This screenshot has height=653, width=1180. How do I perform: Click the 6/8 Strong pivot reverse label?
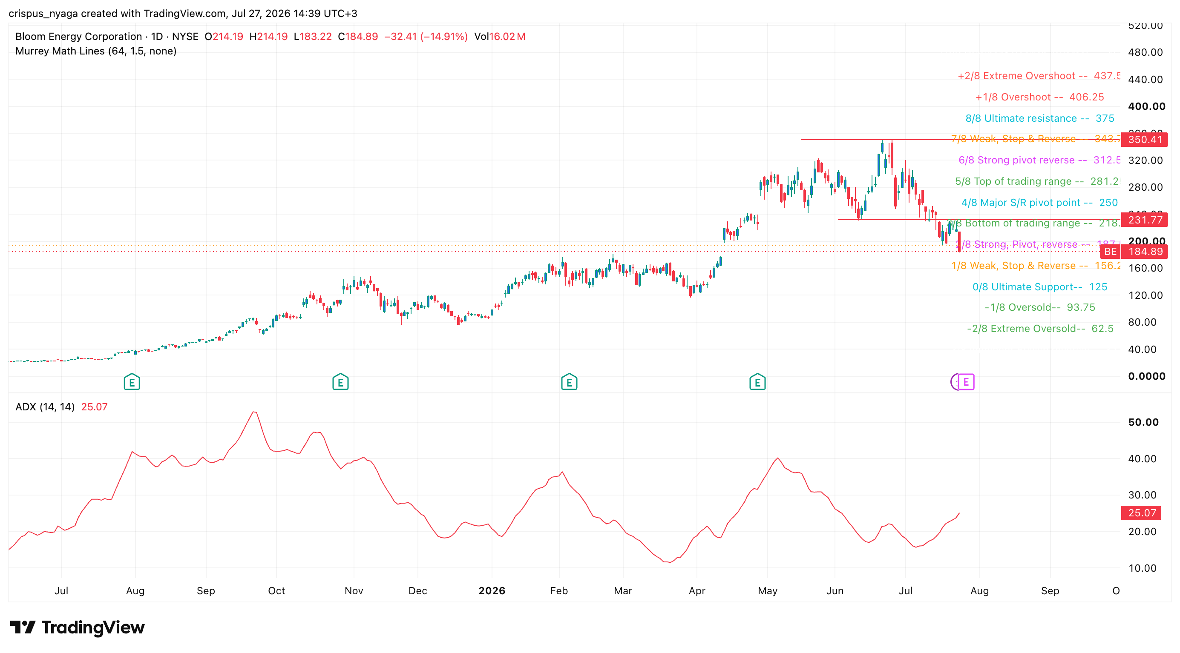[1039, 160]
